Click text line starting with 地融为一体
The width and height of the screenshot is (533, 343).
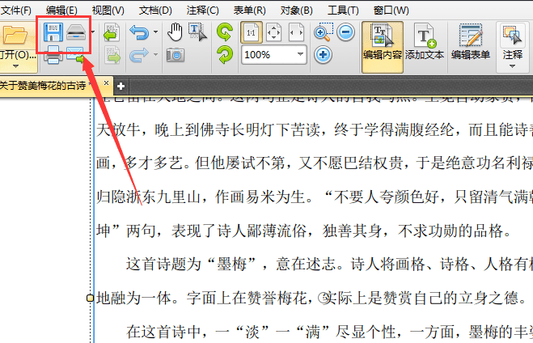coord(311,299)
